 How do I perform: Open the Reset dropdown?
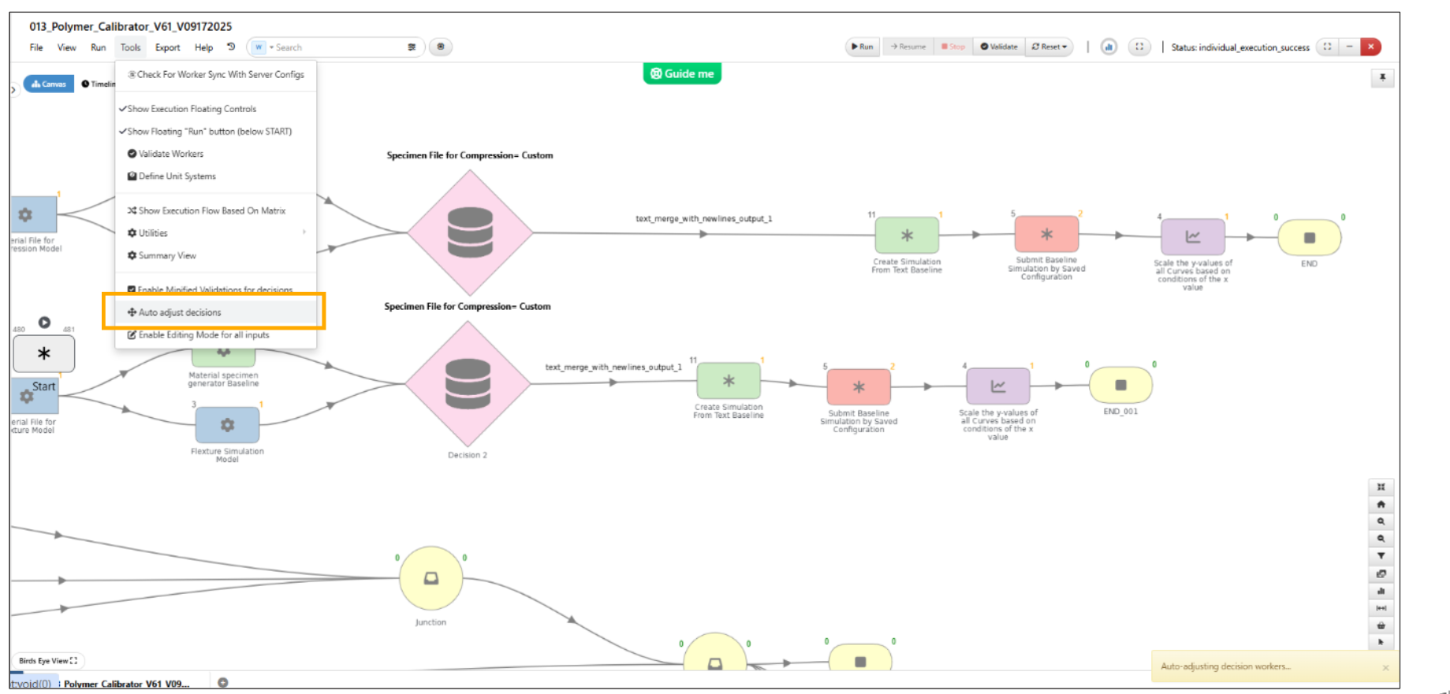coord(1049,47)
